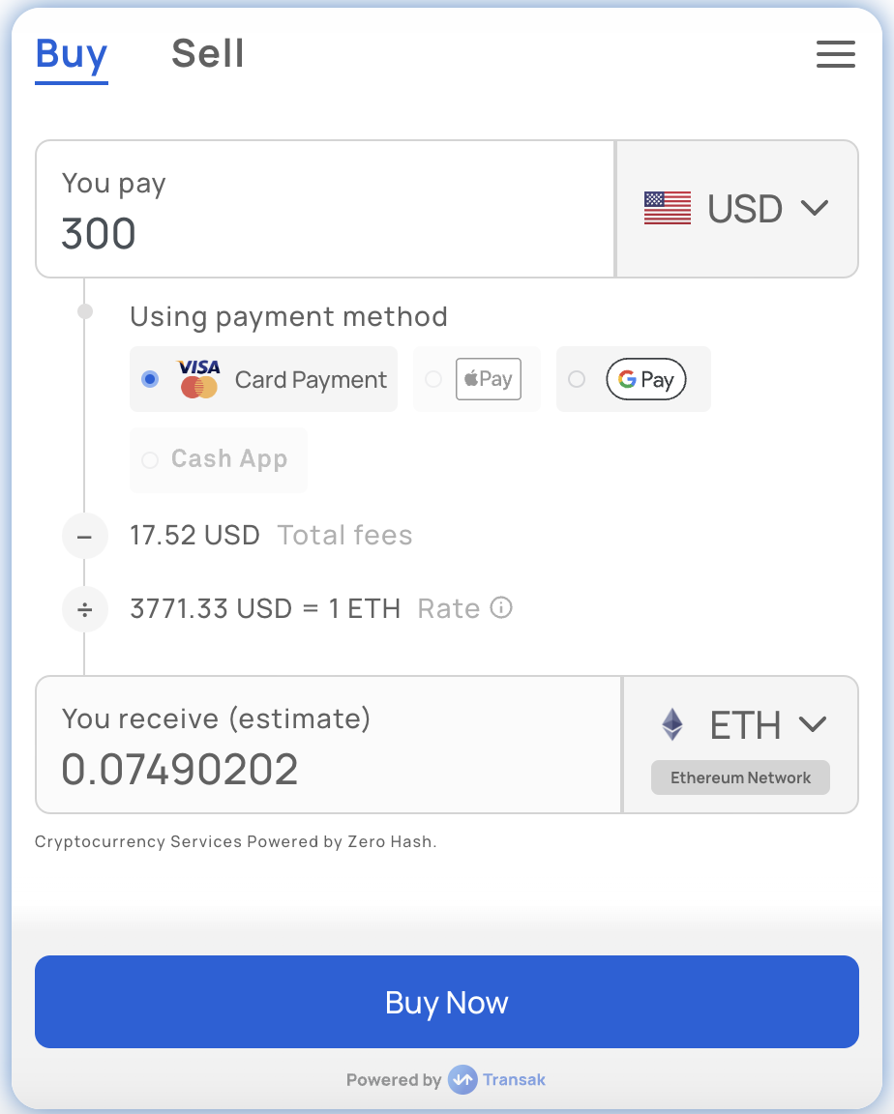894x1114 pixels.
Task: Select the Card Payment radio button
Action: 150,379
